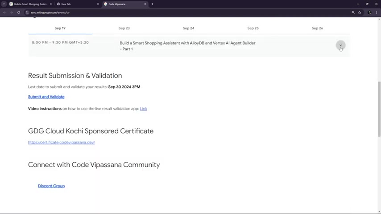Open the browser profile avatar
Screen dimensions: 381x214
(369, 12)
